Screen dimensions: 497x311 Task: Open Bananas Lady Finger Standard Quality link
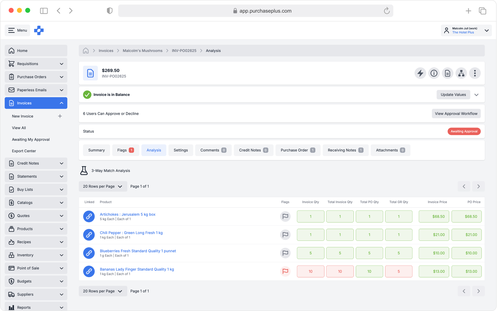coord(137,269)
